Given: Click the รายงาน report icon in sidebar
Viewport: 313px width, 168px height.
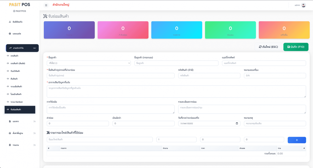Looking at the screenshot, I should coord(10,145).
